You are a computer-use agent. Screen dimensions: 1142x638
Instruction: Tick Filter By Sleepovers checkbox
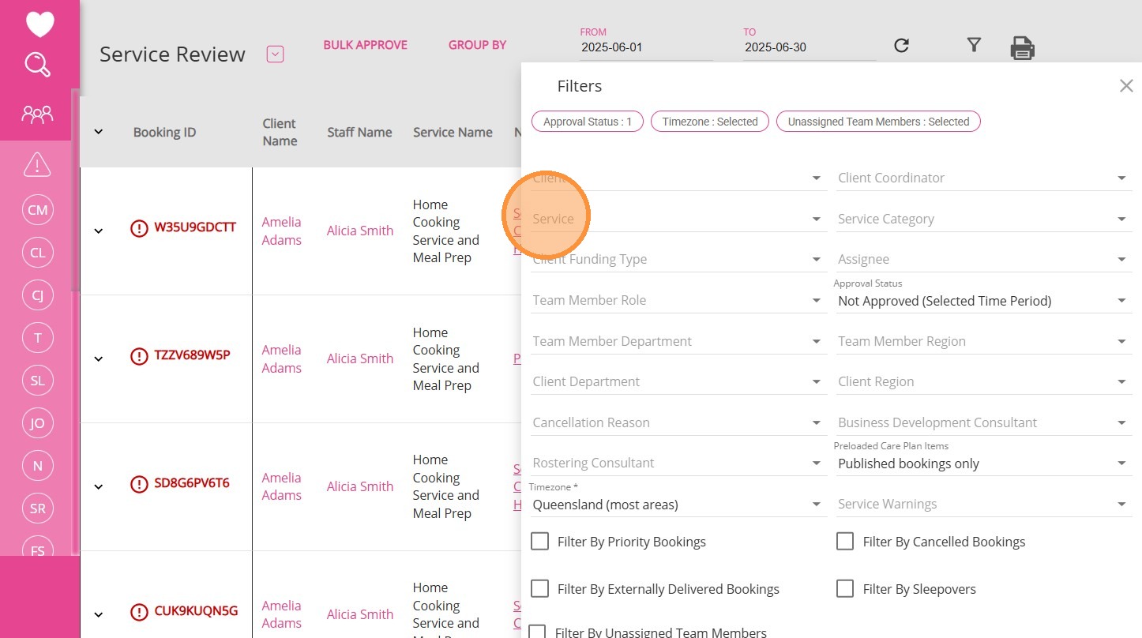pos(845,589)
